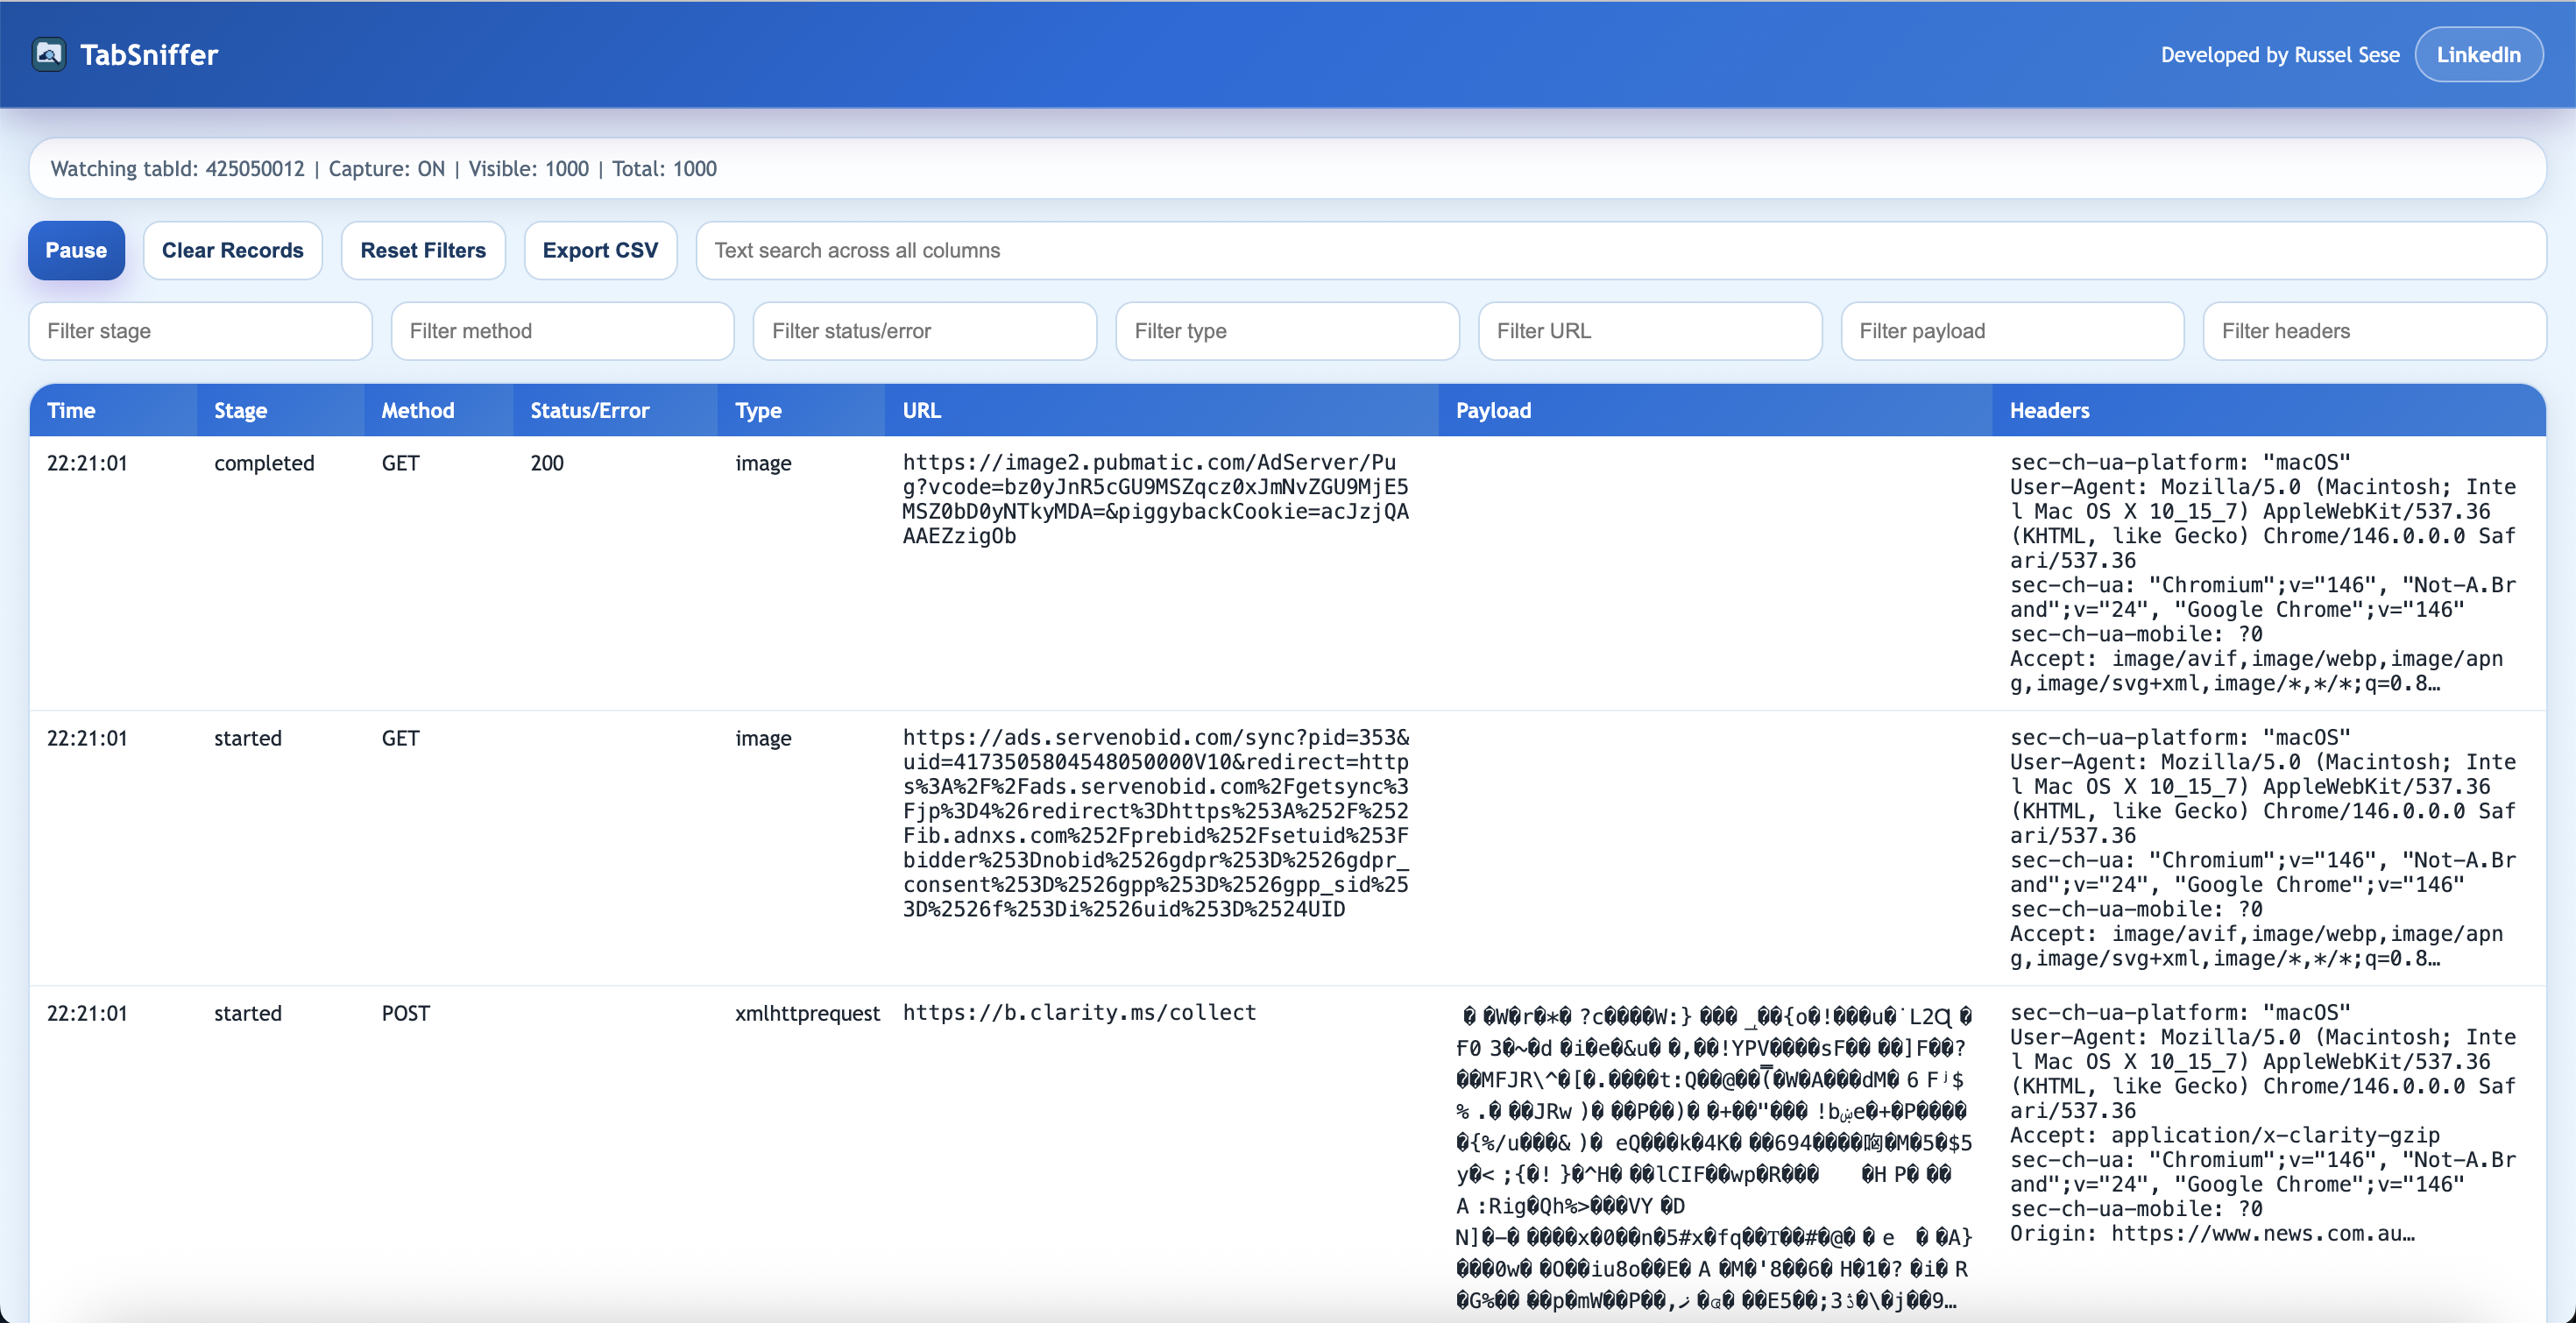
Task: Click the Filter payload input
Action: [2012, 331]
